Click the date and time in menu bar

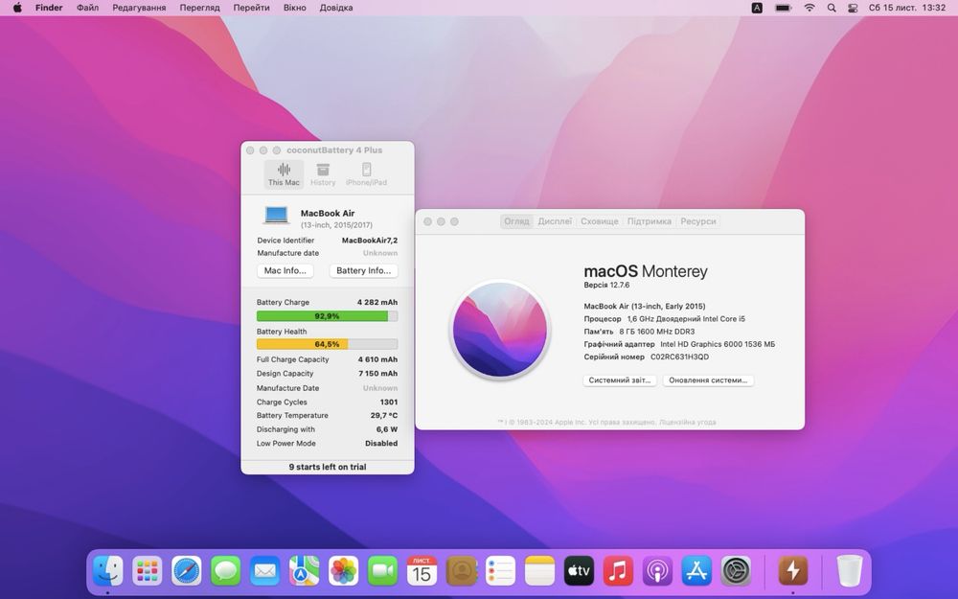pos(907,8)
